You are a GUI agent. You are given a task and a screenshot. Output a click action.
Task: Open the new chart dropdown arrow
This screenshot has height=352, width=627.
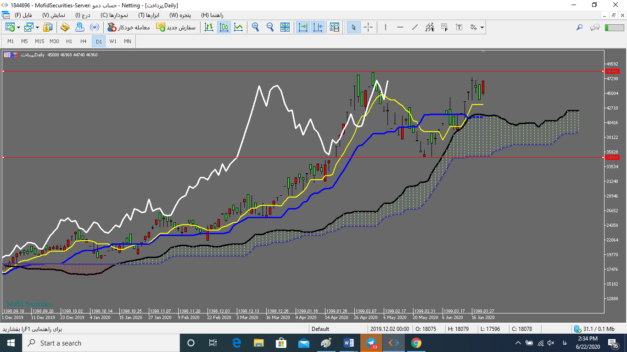click(x=18, y=27)
